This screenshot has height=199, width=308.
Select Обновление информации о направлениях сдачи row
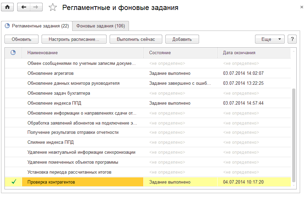tap(148, 113)
